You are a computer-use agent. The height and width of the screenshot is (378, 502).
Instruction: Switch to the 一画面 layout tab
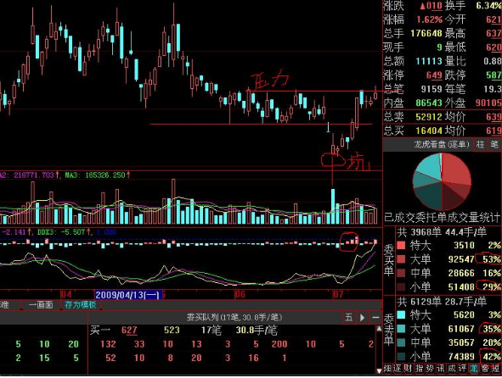[41, 304]
